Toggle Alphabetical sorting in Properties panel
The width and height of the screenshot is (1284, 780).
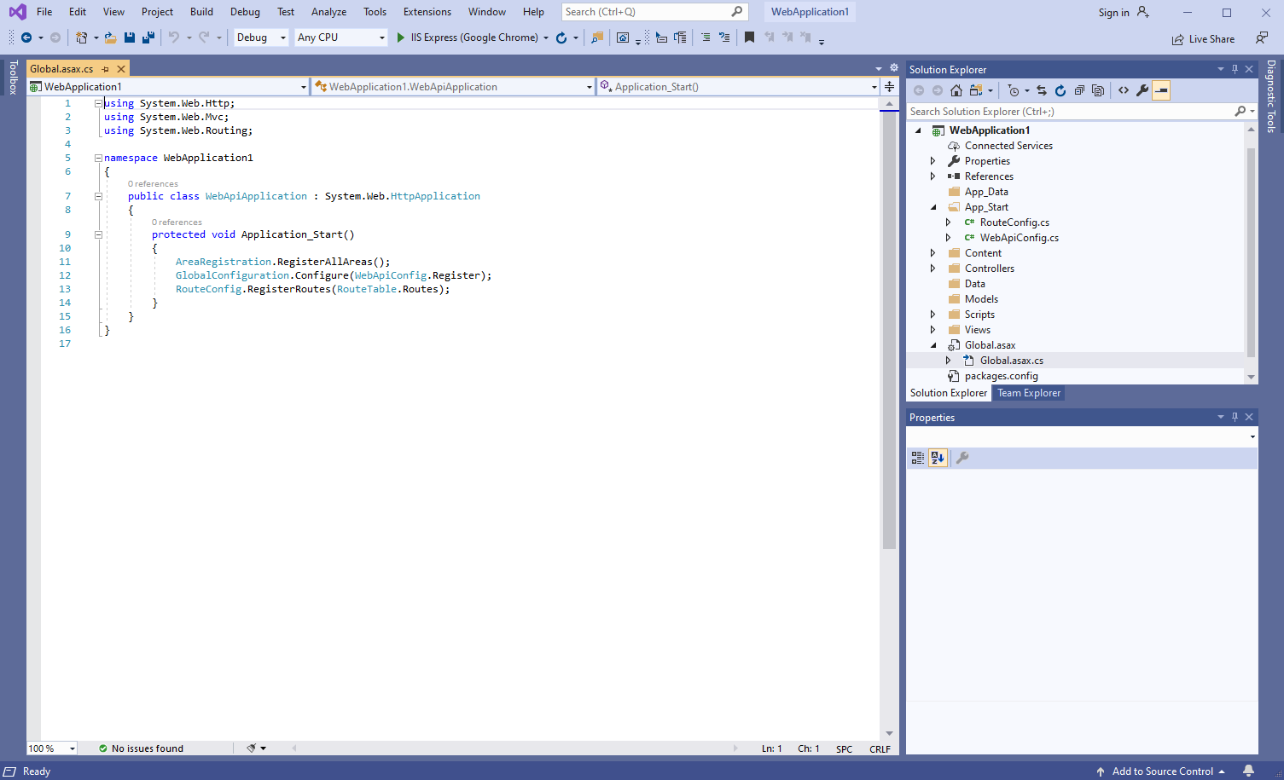pos(938,458)
